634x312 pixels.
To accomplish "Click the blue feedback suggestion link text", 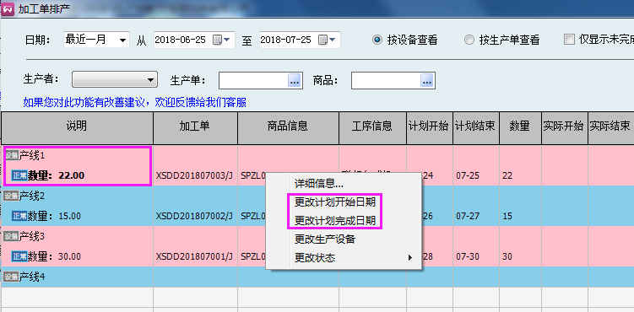I will click(134, 103).
